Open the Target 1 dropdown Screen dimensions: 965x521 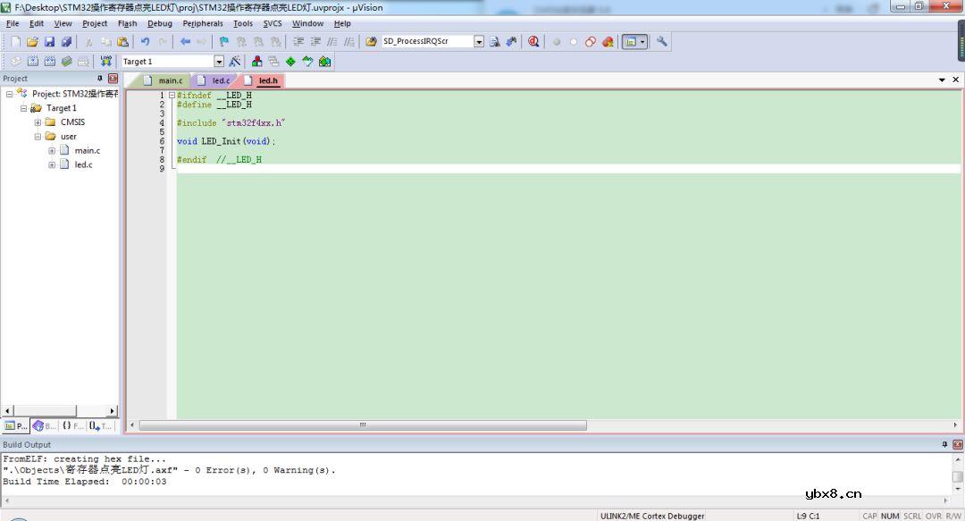coord(219,62)
